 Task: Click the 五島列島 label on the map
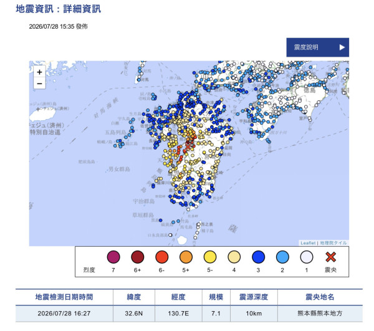[x=115, y=132]
